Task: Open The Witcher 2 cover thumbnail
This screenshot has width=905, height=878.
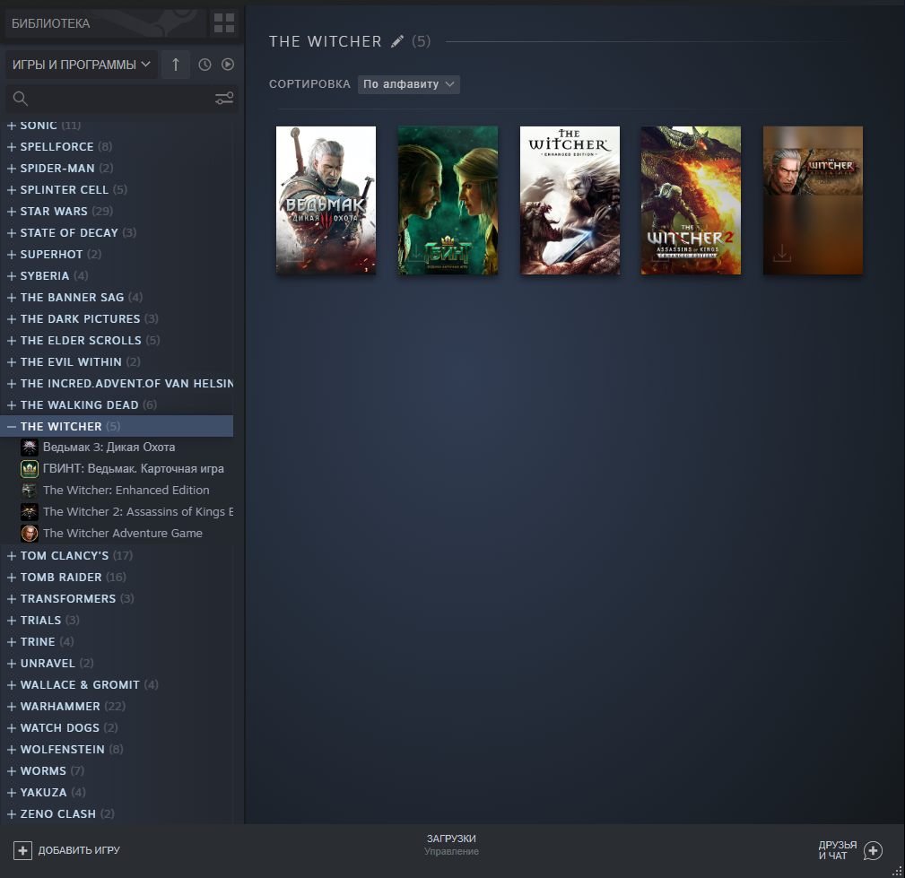Action: coord(691,200)
